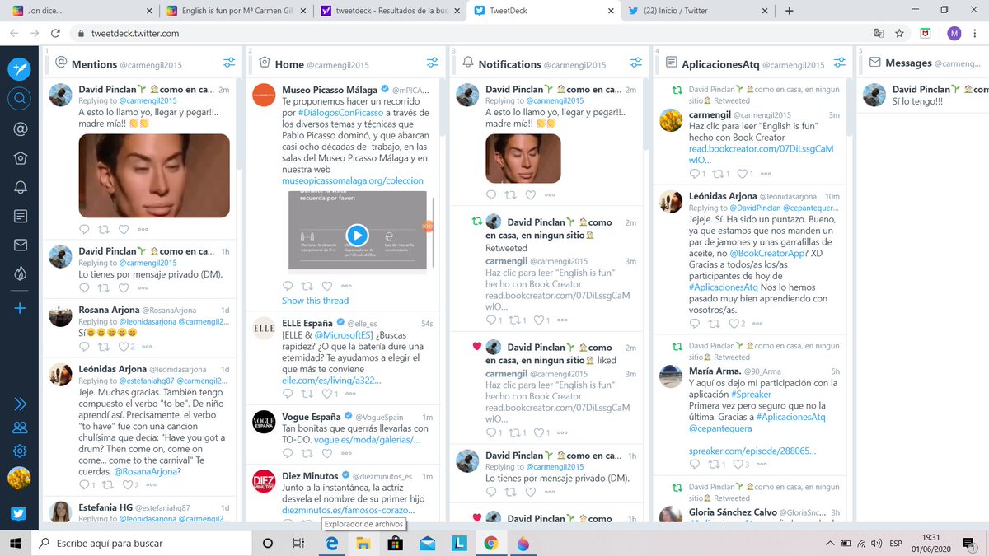Like the 'Lo tienes por mensaje privado' mention
Image resolution: width=989 pixels, height=556 pixels.
coord(124,287)
